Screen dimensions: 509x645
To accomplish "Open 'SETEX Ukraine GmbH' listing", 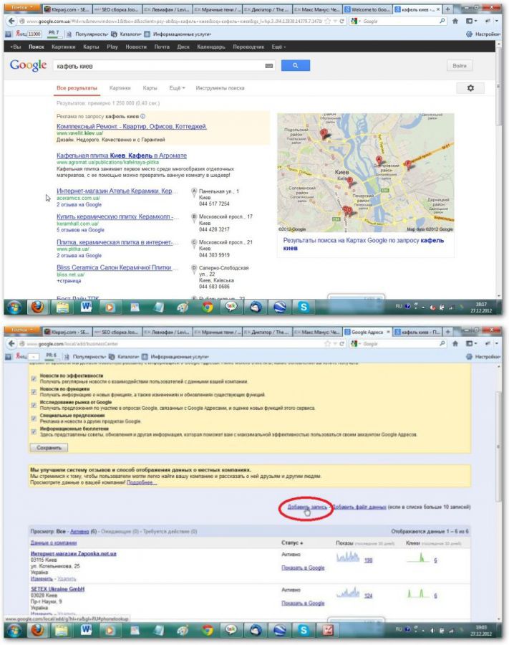I will pos(57,589).
